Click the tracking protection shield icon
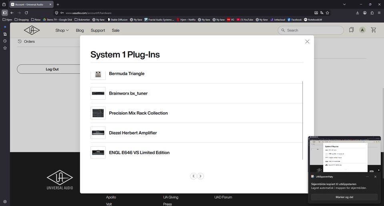Image resolution: width=384 pixels, height=206 pixels. pyautogui.click(x=56, y=13)
